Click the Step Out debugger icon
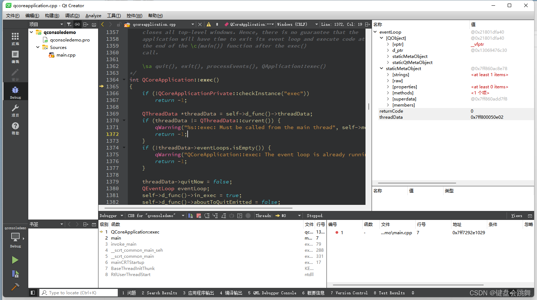This screenshot has height=300, width=537. click(x=223, y=216)
